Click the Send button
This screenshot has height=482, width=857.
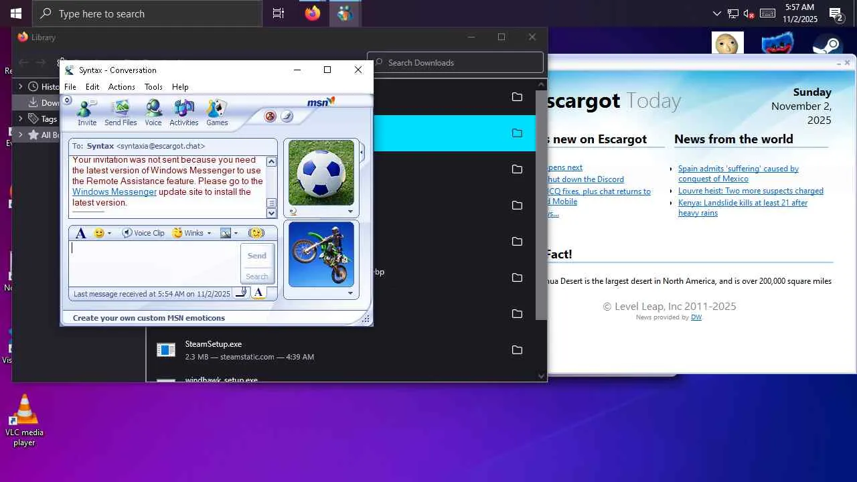tap(257, 256)
